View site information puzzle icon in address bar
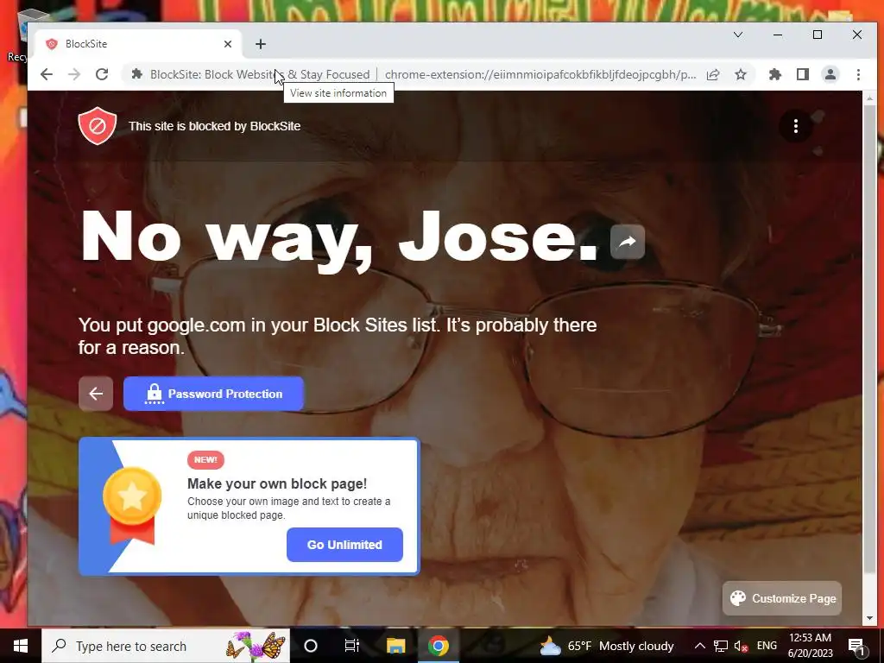884x663 pixels. 136,74
